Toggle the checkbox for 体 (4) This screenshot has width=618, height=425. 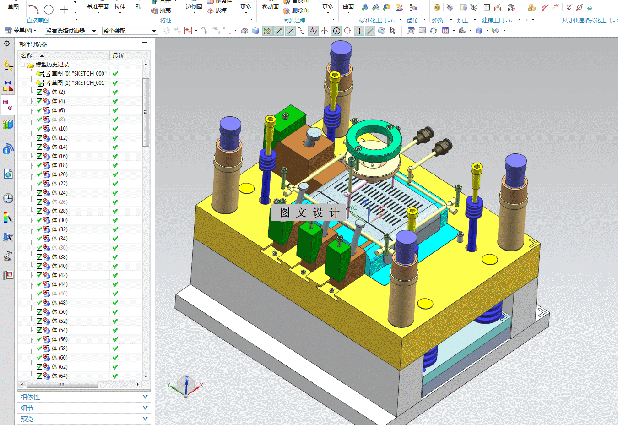coord(39,101)
